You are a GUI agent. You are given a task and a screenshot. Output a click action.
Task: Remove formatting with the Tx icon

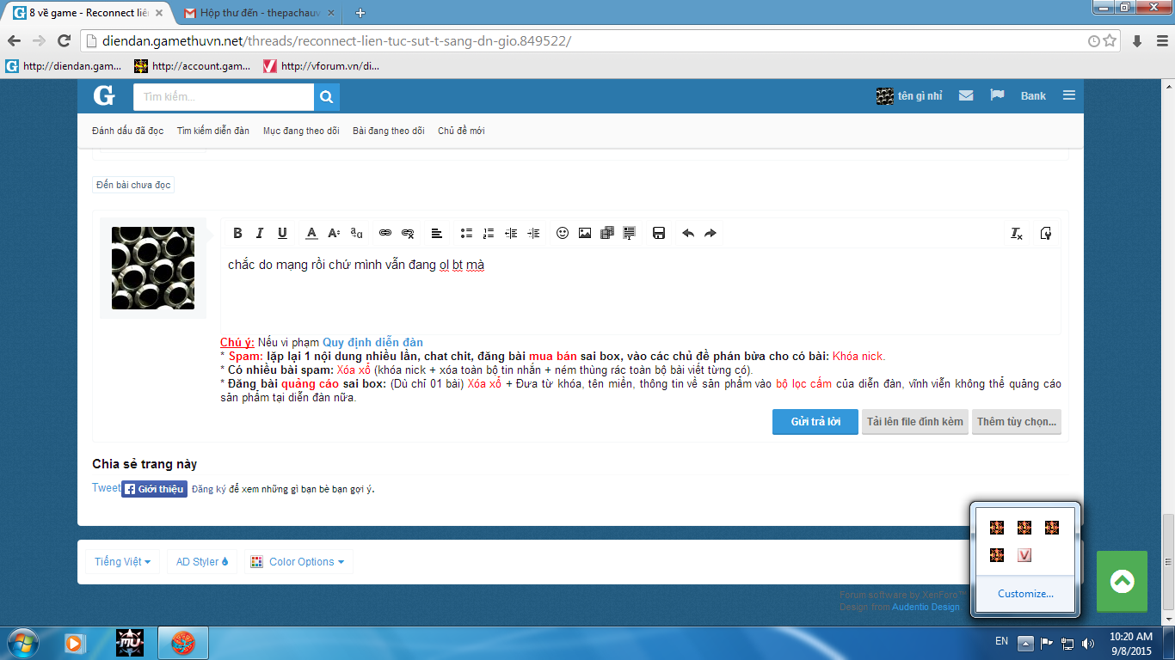pyautogui.click(x=1017, y=233)
